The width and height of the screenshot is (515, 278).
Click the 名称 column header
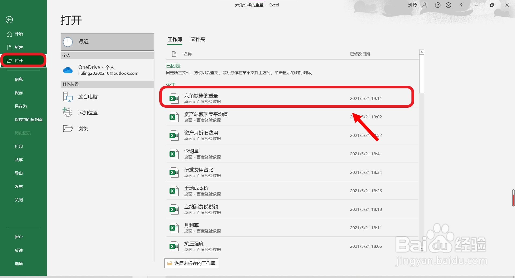(187, 54)
